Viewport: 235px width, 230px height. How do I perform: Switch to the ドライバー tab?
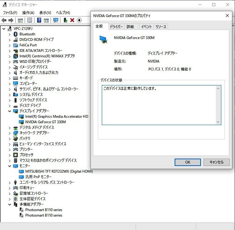[116, 27]
